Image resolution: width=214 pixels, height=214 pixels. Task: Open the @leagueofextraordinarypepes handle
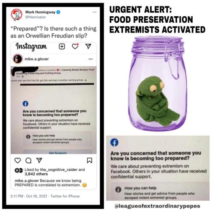point(157,206)
